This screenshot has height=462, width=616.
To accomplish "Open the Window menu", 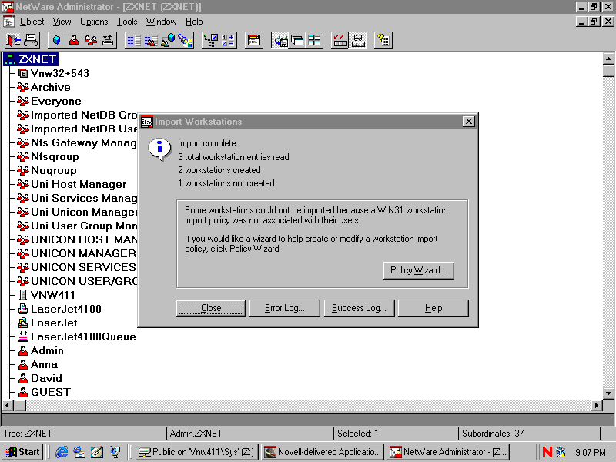I will pyautogui.click(x=161, y=22).
